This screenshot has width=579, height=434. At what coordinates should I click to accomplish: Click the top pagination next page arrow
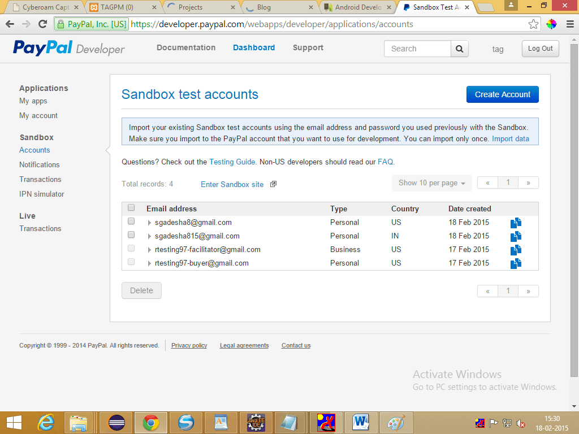click(529, 183)
